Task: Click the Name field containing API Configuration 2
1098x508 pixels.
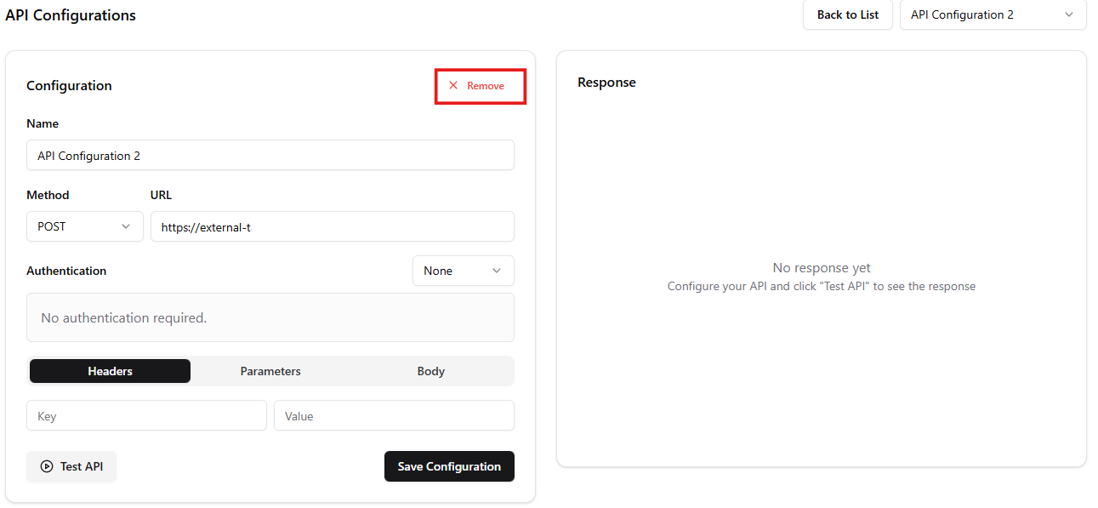Action: [270, 155]
